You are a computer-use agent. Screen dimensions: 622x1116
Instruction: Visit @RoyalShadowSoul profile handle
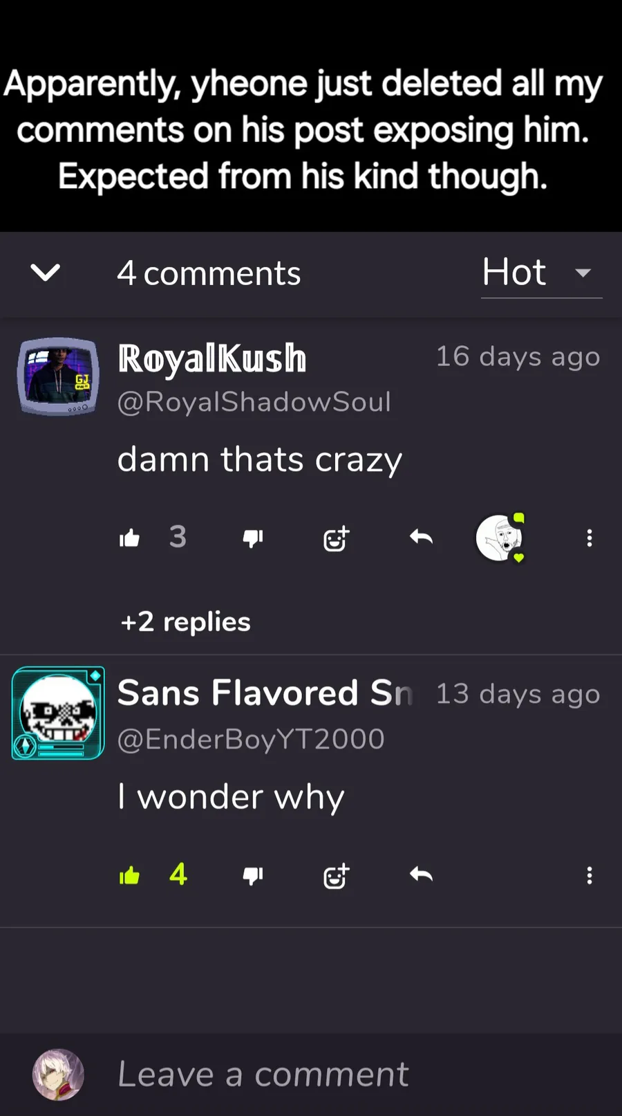(254, 402)
